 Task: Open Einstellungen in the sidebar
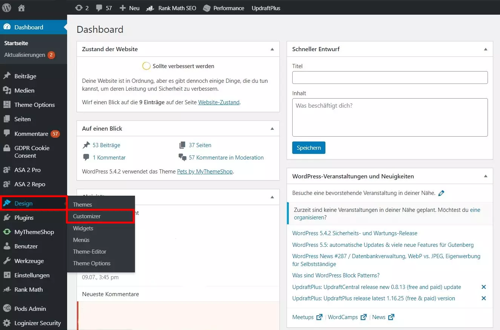coord(34,275)
